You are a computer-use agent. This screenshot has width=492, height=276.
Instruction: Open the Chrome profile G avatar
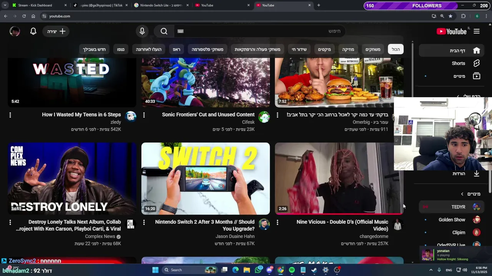tap(477, 16)
